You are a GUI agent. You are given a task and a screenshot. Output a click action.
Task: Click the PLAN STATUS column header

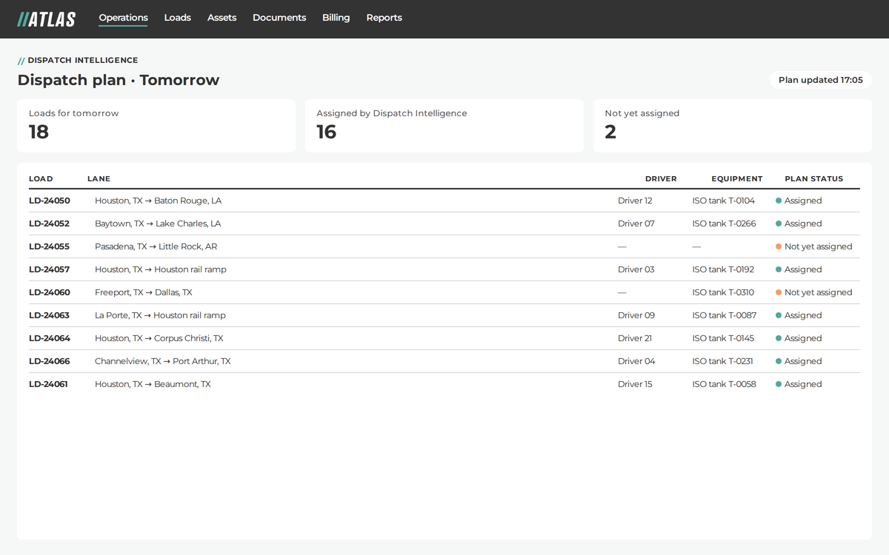(813, 179)
